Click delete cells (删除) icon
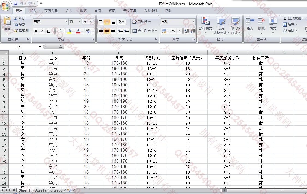The width and height of the screenshot is (307, 194). tap(261, 20)
